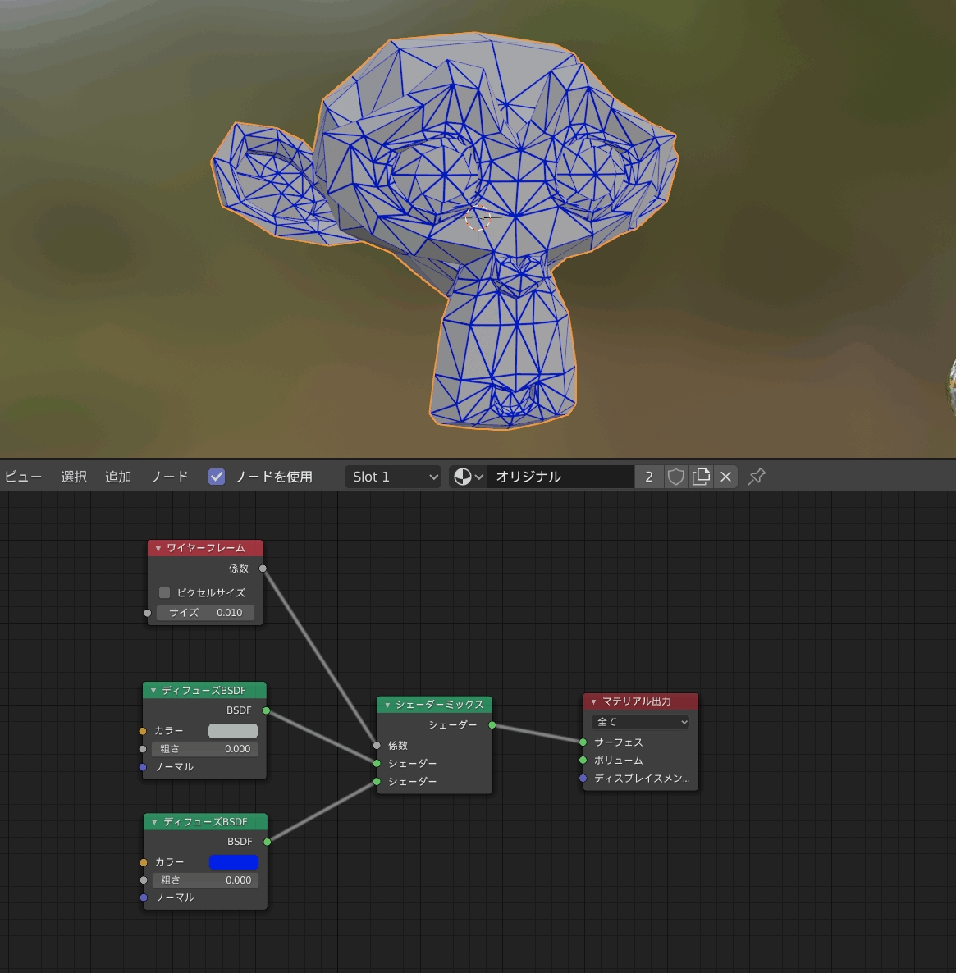Click the 3D cursor in the viewport
Viewport: 956px width, 973px height.
coord(478,218)
